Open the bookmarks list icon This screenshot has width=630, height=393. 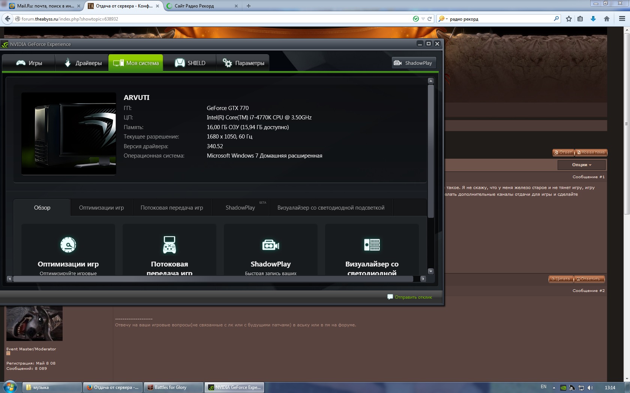click(580, 19)
